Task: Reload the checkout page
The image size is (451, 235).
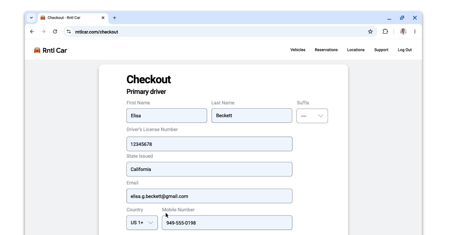Action: (x=55, y=32)
